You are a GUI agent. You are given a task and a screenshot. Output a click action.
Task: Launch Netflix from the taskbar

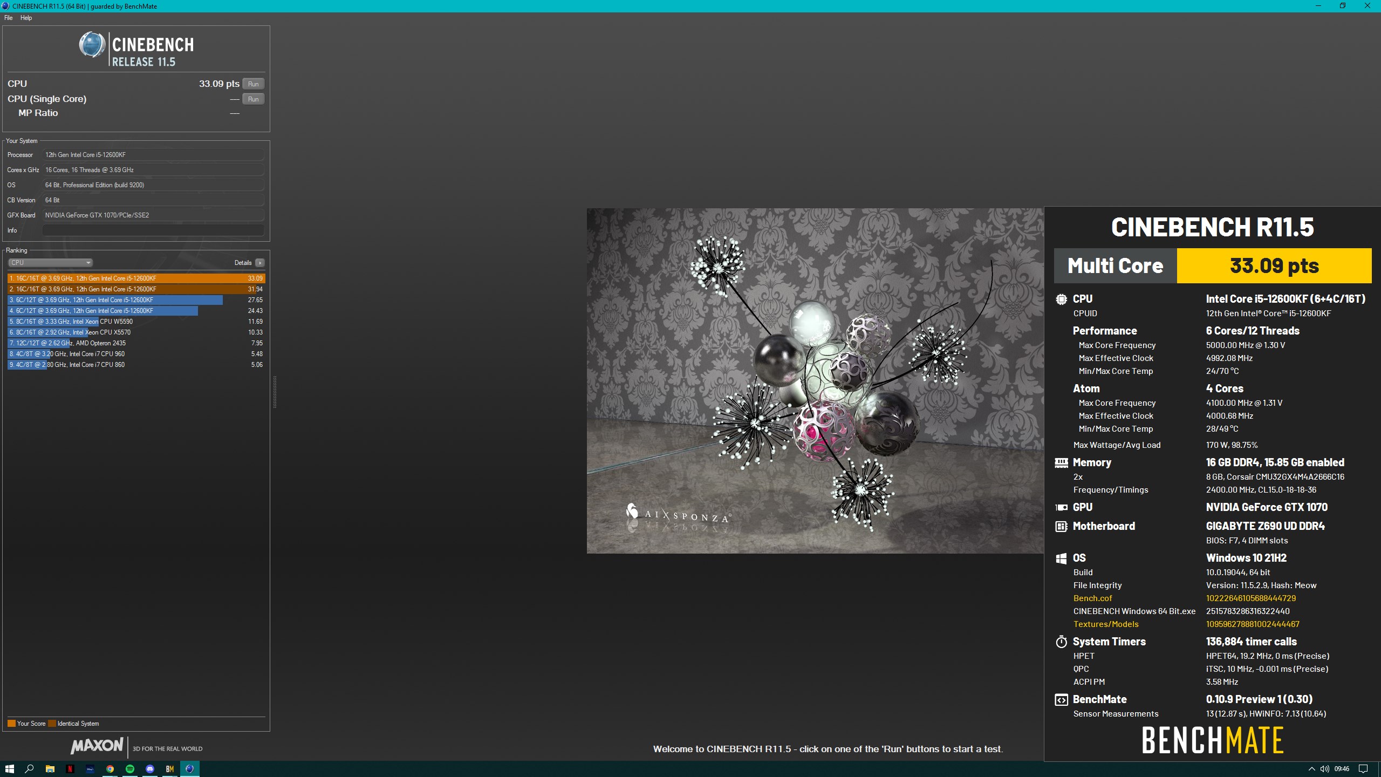click(70, 769)
